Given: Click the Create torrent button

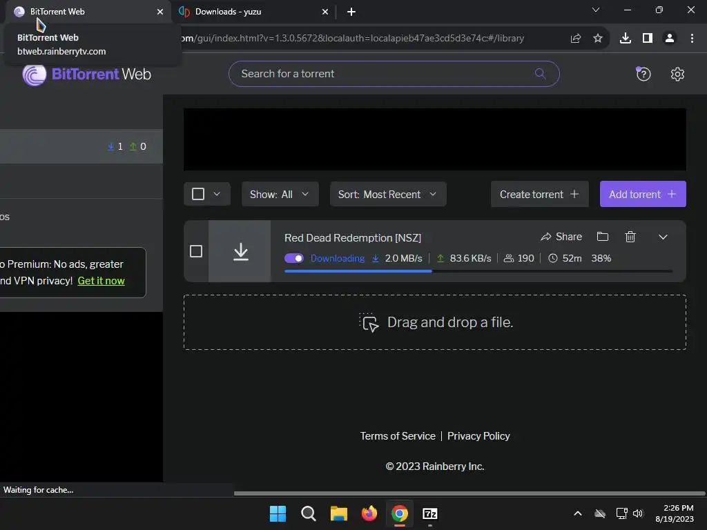Looking at the screenshot, I should tap(540, 194).
